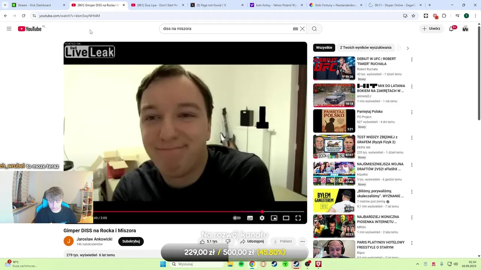Open the YouTube account avatar menu
Viewport: 481px width, 270px height.
pos(465,29)
